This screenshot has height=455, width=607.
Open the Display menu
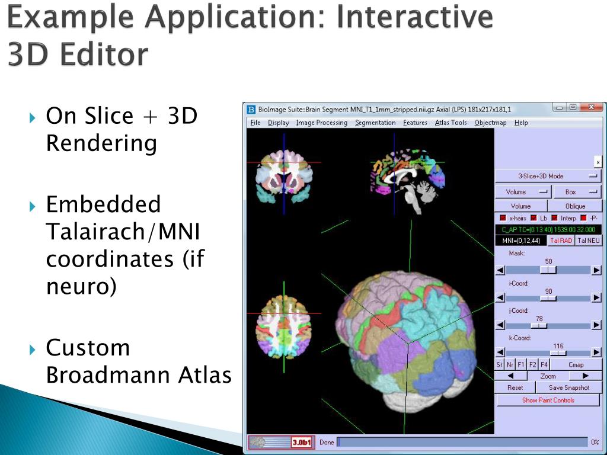tap(279, 123)
